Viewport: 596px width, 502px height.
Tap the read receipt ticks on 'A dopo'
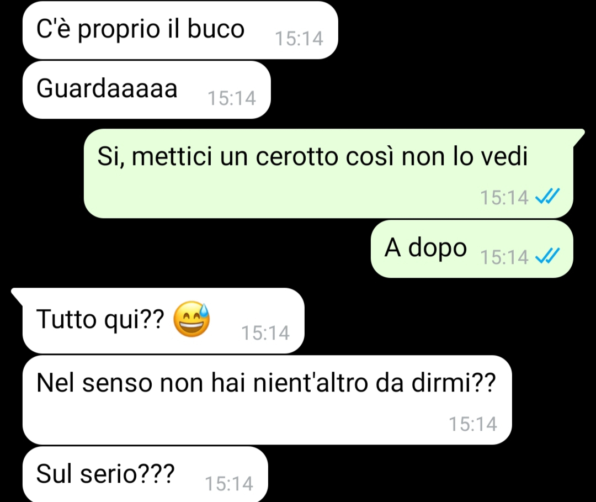click(547, 256)
